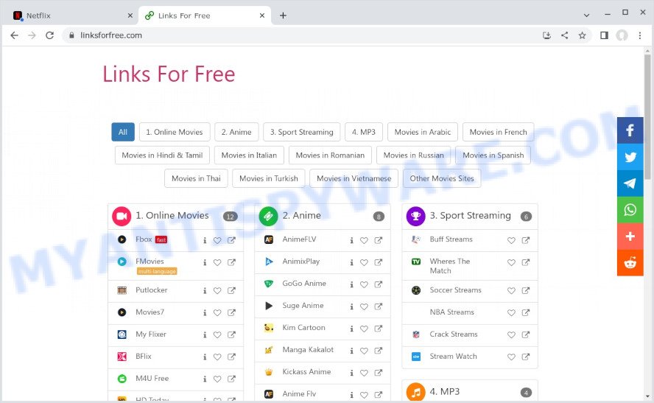
Task: Open the Links For Free title link
Action: point(169,74)
